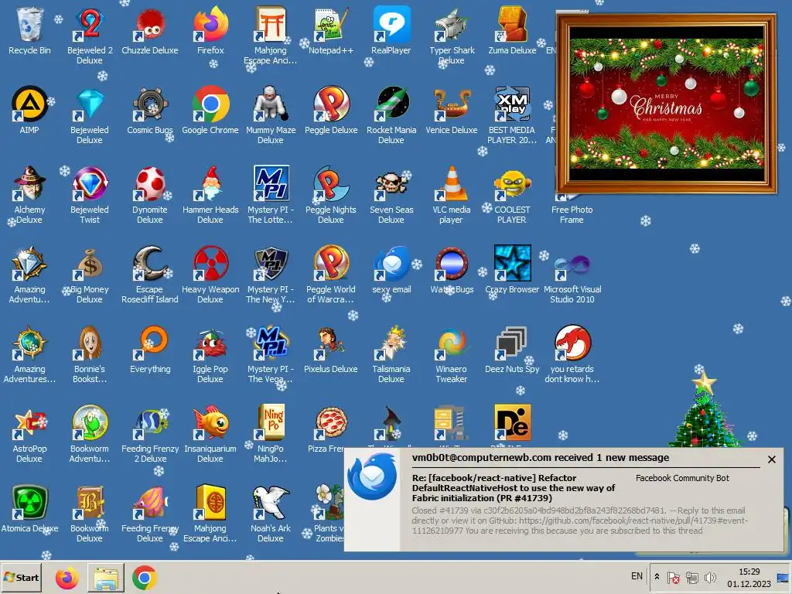Open Firefox from the taskbar

tap(67, 577)
